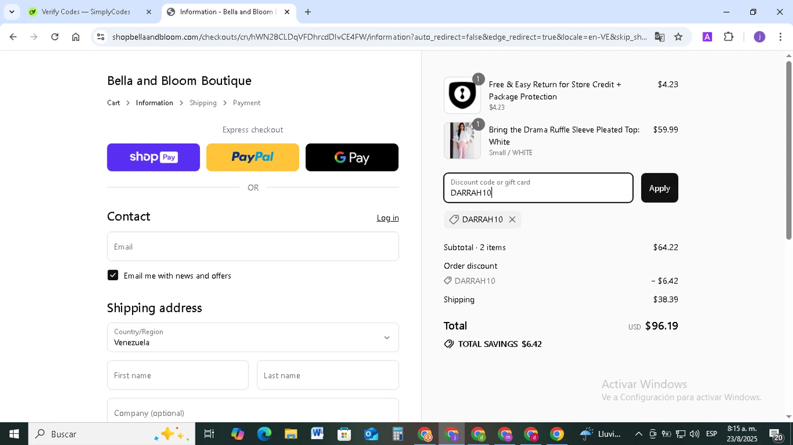Focus the discount code or gift card field
The width and height of the screenshot is (793, 445).
pos(538,188)
